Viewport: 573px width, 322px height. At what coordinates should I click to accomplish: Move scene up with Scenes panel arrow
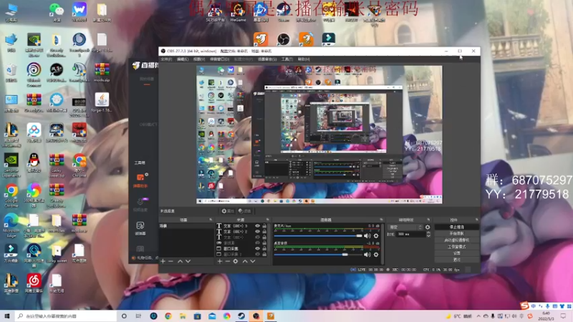click(x=180, y=261)
